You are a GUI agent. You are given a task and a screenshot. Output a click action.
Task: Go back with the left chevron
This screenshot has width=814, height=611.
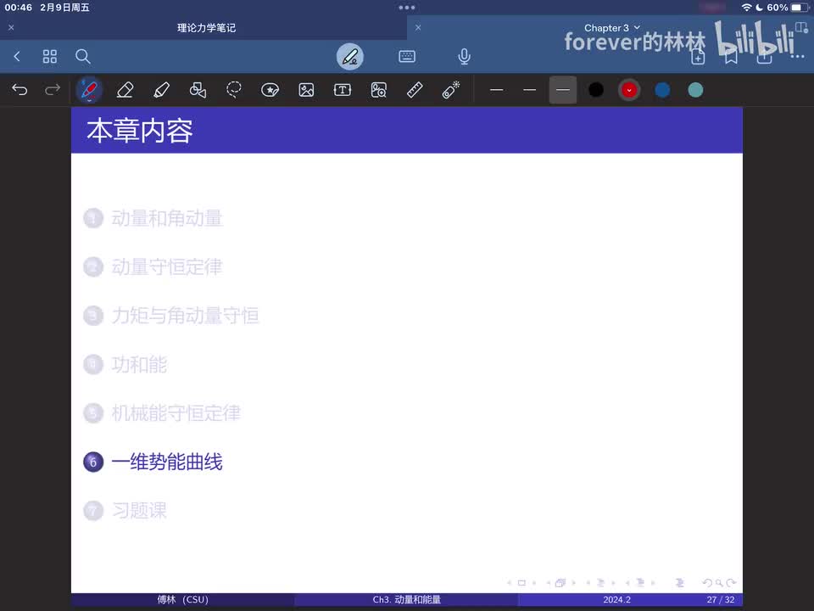coord(17,56)
